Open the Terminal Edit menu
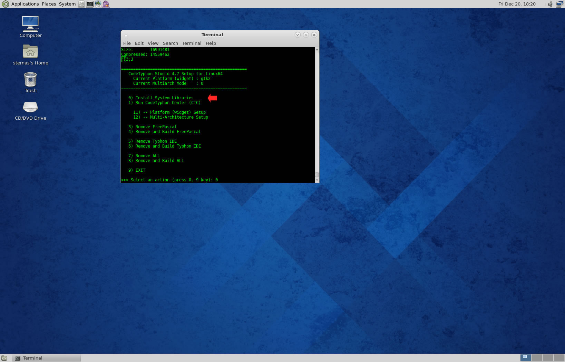Screen dimensions: 565x362 point(139,43)
